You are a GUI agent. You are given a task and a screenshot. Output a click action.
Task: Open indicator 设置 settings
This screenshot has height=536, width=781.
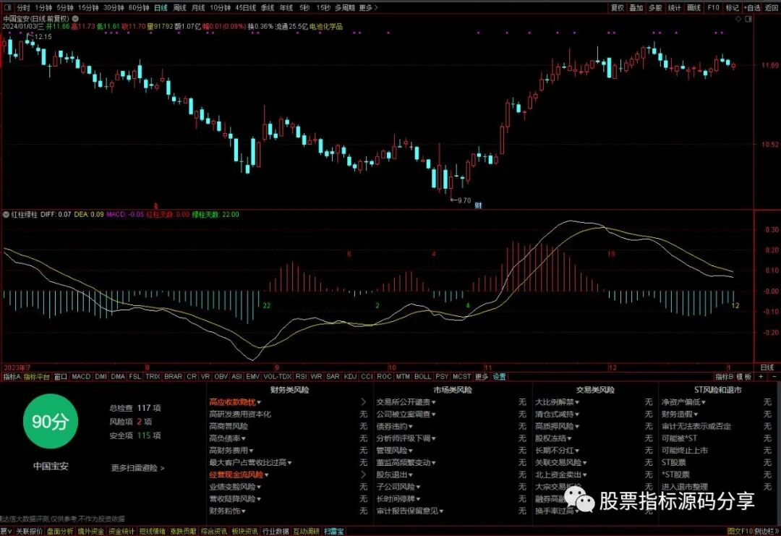[x=499, y=377]
